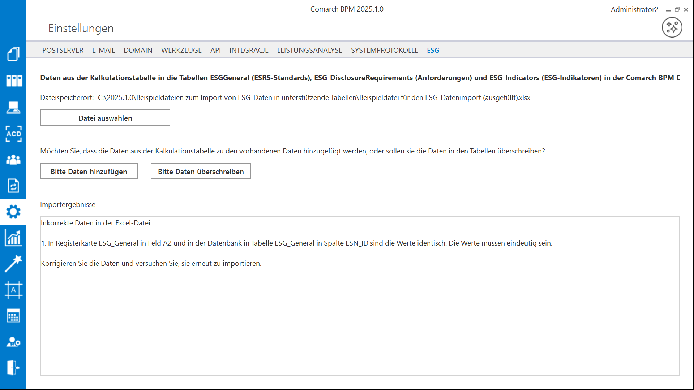This screenshot has height=390, width=694.
Task: Open the ACD module icon
Action: (x=13, y=134)
